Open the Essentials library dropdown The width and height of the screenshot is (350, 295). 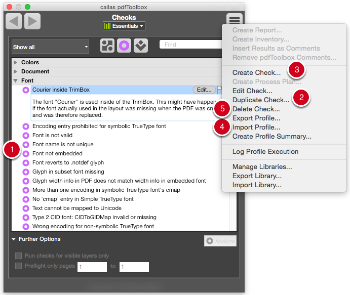coord(124,26)
